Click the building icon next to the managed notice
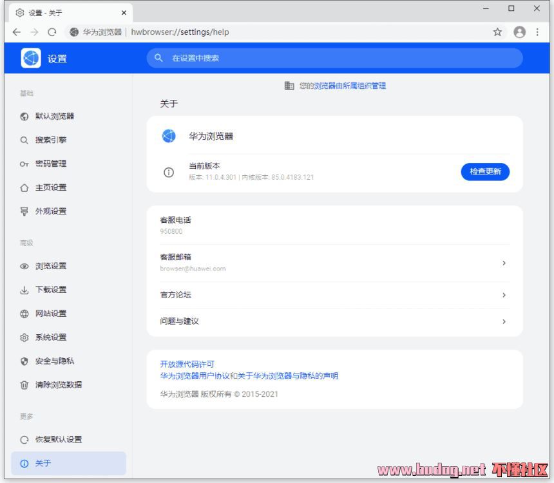Image resolution: width=554 pixels, height=483 pixels. click(289, 86)
